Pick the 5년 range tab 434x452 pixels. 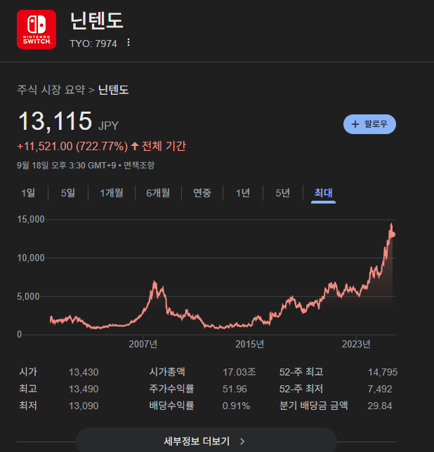(282, 193)
